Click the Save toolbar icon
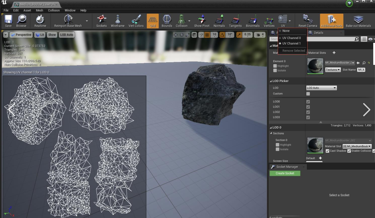The height and width of the screenshot is (218, 375). pos(8,21)
